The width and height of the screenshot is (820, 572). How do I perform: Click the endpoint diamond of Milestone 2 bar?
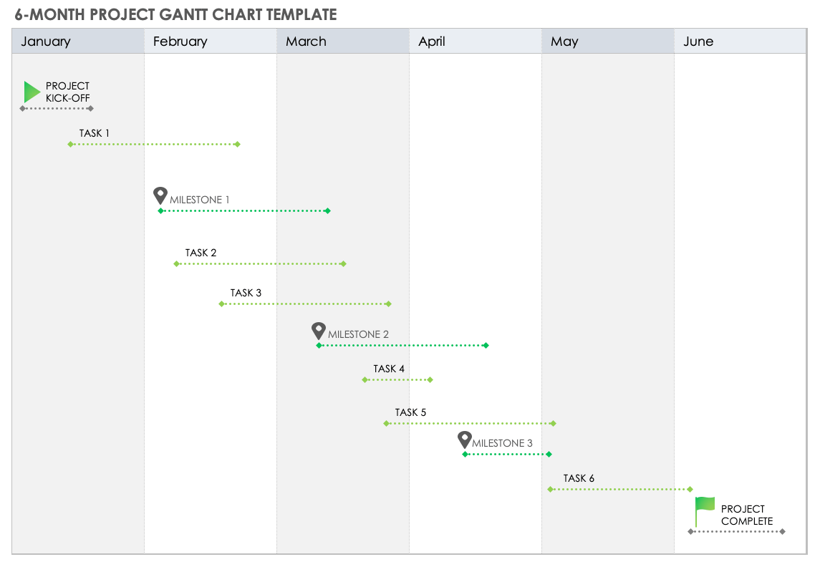click(486, 344)
